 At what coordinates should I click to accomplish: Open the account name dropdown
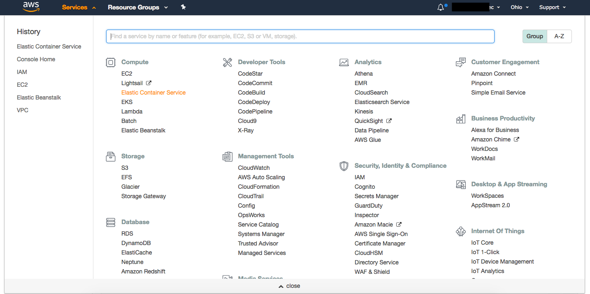[x=476, y=7]
